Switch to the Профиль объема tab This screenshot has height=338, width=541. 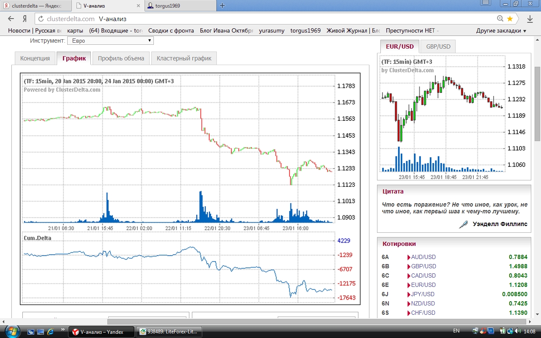click(121, 58)
